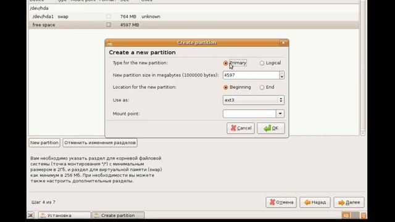395x222 pixels.
Task: Select the free space row
Action: pos(194,25)
